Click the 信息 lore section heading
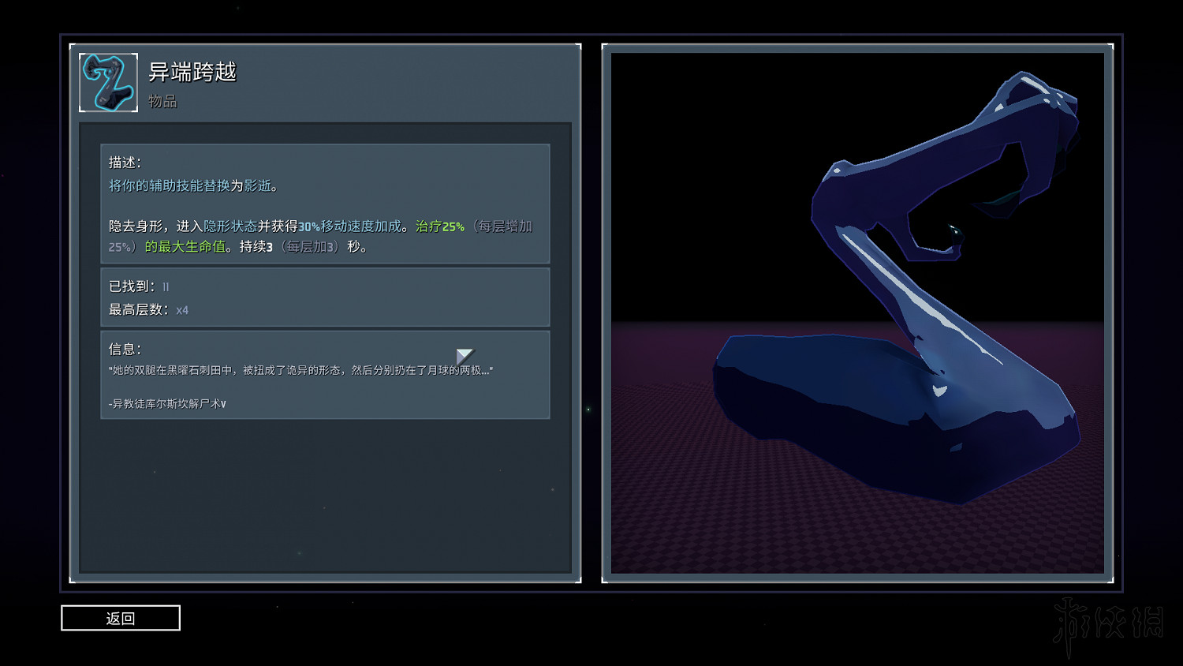The width and height of the screenshot is (1183, 666). pos(125,349)
